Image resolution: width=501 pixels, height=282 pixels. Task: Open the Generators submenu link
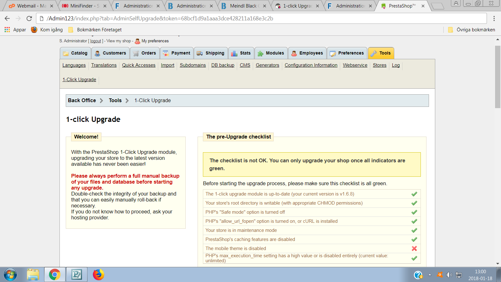(267, 65)
